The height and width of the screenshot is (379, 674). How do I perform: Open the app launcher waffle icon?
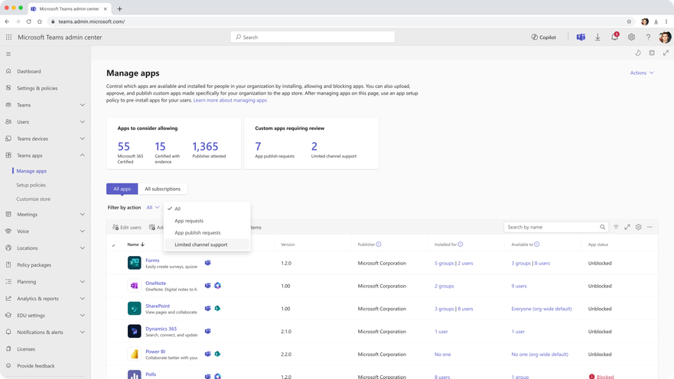pyautogui.click(x=8, y=37)
